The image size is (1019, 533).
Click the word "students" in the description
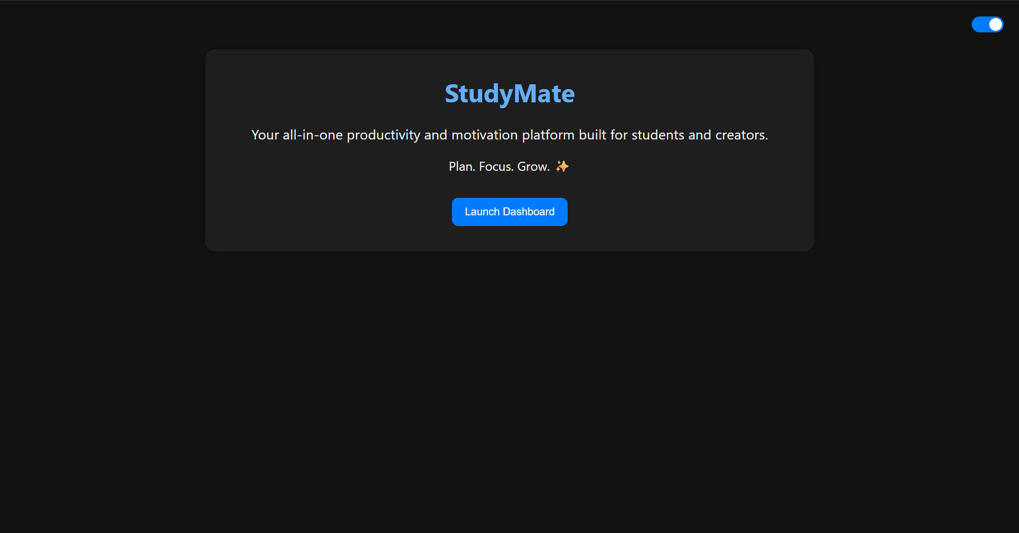pos(658,135)
